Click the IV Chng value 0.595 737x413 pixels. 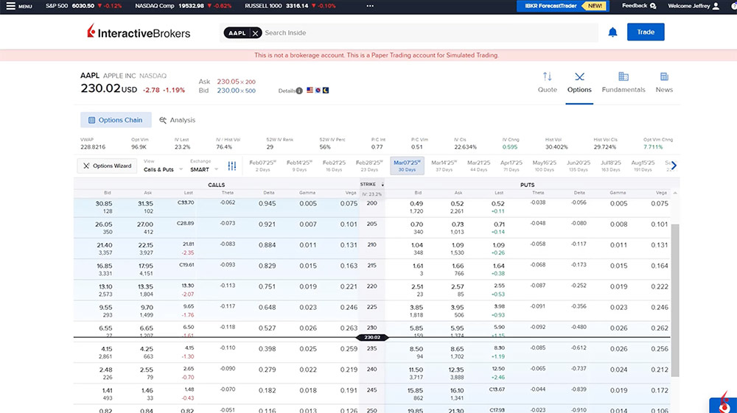[509, 147]
